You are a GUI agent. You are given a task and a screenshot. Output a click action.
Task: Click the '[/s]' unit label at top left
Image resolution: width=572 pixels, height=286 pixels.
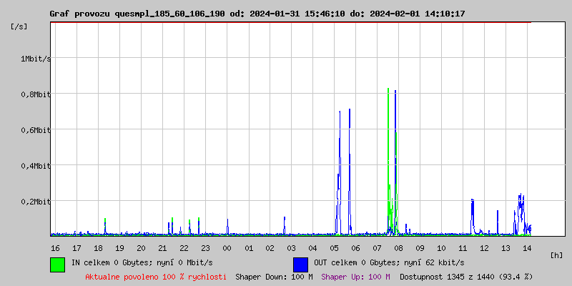pos(19,26)
